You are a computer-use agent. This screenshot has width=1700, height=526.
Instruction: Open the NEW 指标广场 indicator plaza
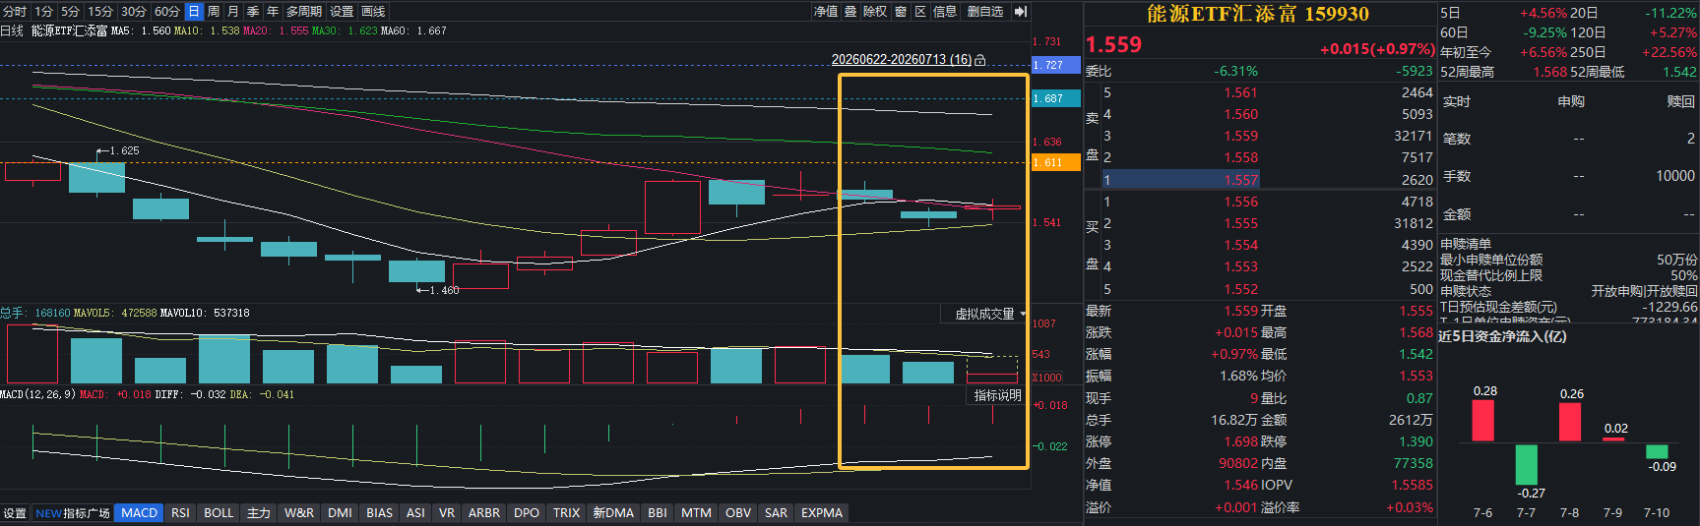73,513
